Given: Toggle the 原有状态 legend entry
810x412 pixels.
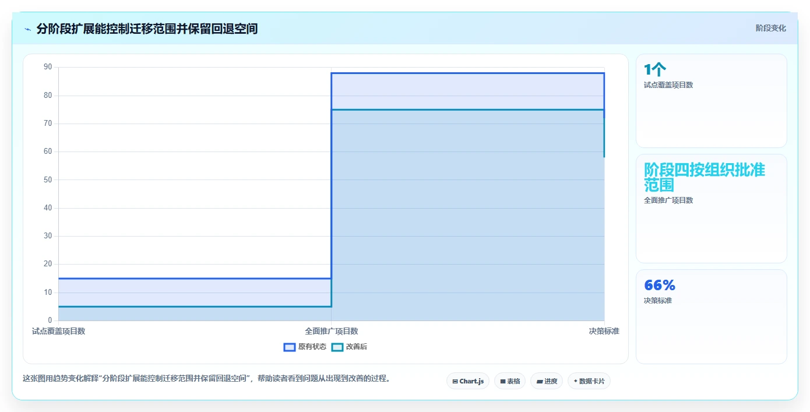Looking at the screenshot, I should 305,347.
